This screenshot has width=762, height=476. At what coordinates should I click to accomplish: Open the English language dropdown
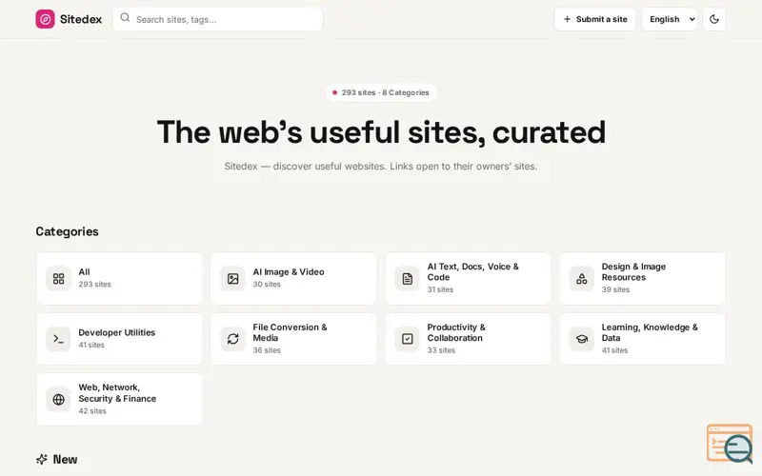670,19
